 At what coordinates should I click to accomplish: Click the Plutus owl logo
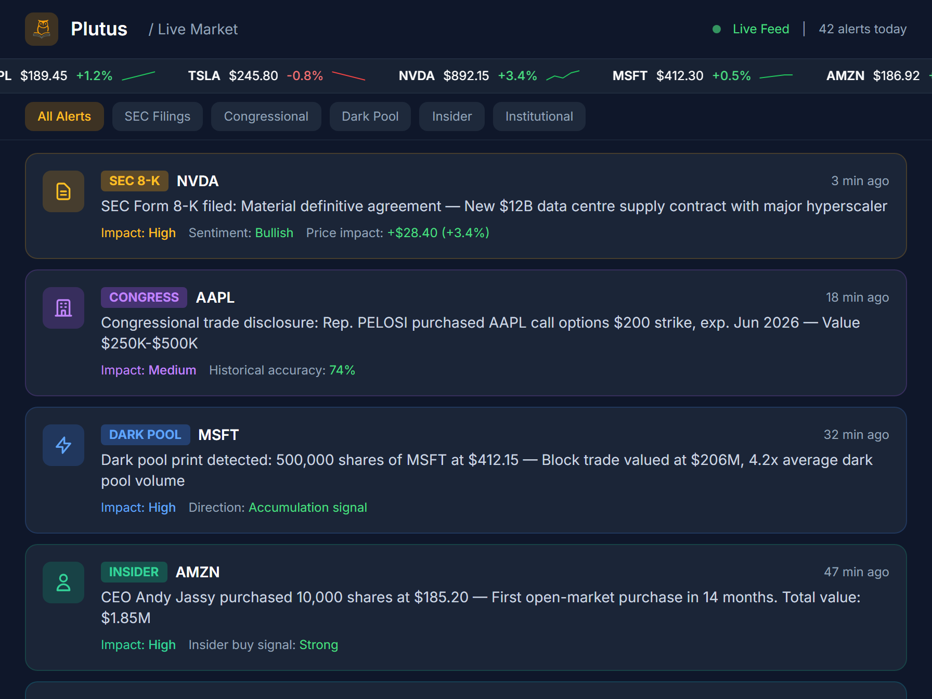click(x=41, y=29)
